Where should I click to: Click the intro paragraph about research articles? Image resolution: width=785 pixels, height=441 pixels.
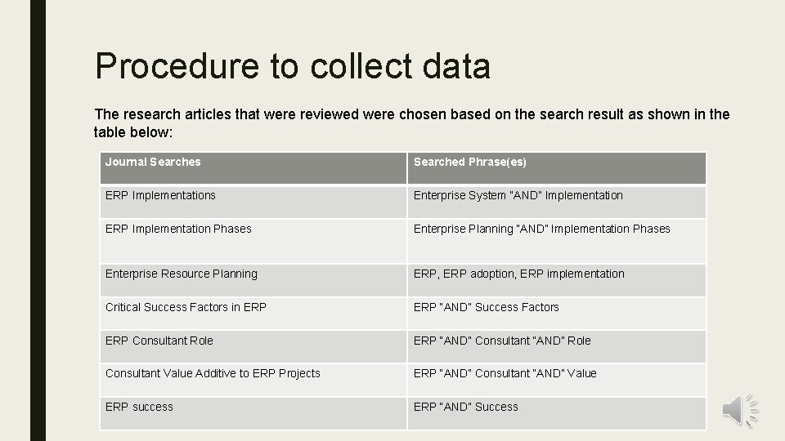click(411, 123)
